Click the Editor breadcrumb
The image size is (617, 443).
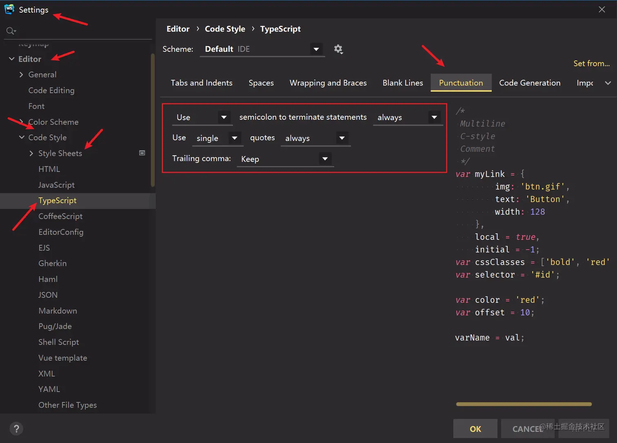pos(178,29)
